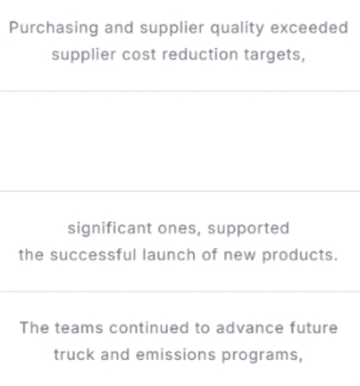Select the word 'advance' in the bottom row
The image size is (360, 386).
point(249,328)
